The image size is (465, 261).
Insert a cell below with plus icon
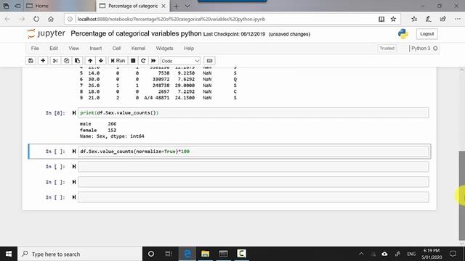click(x=43, y=61)
